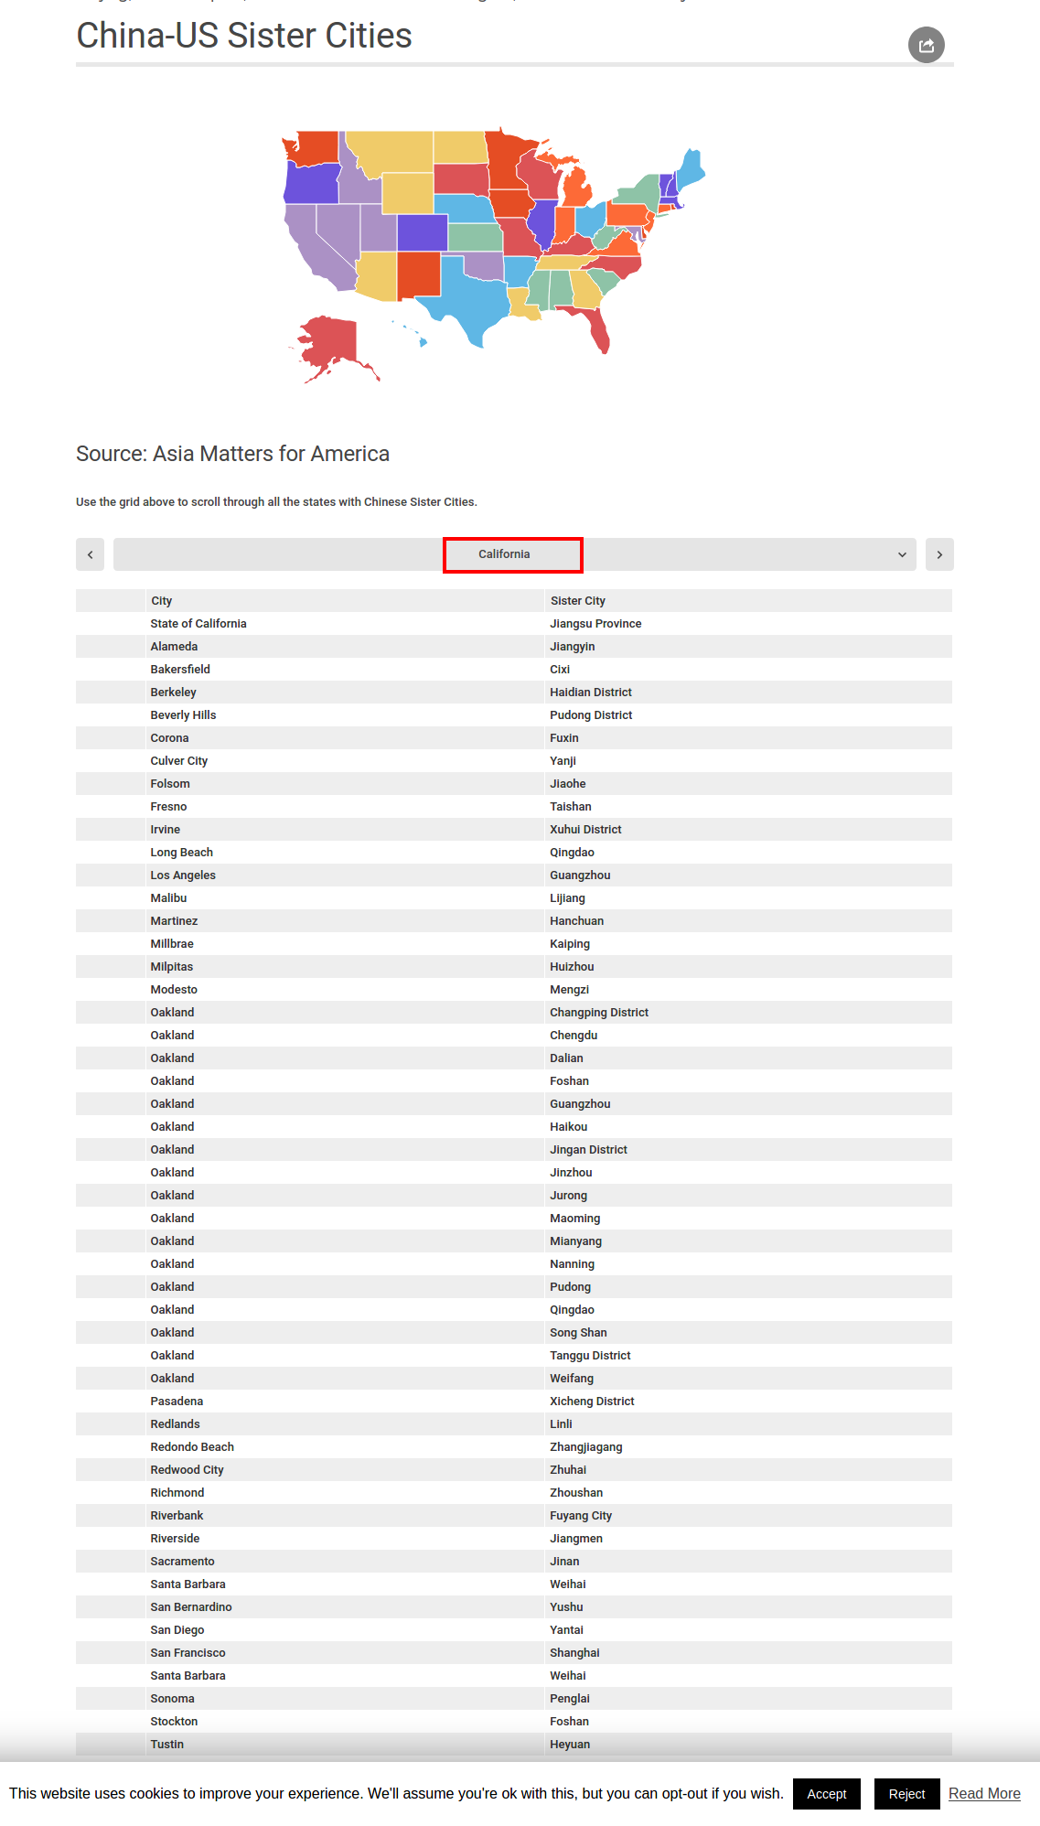This screenshot has width=1040, height=1826.
Task: Click the share icon beside the page title
Action: tap(926, 45)
